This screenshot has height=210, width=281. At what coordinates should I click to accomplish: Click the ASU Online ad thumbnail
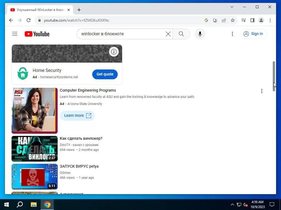[35, 110]
